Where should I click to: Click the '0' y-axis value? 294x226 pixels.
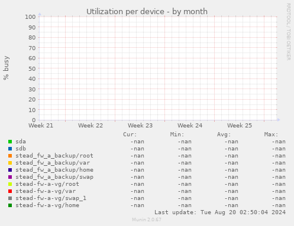pos(34,120)
